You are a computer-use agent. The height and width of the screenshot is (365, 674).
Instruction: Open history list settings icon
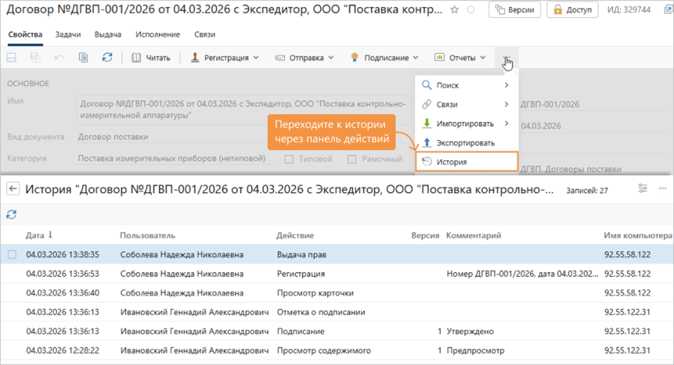pos(643,189)
